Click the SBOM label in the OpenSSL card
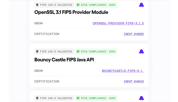178x102 pixels. coord(38,23)
